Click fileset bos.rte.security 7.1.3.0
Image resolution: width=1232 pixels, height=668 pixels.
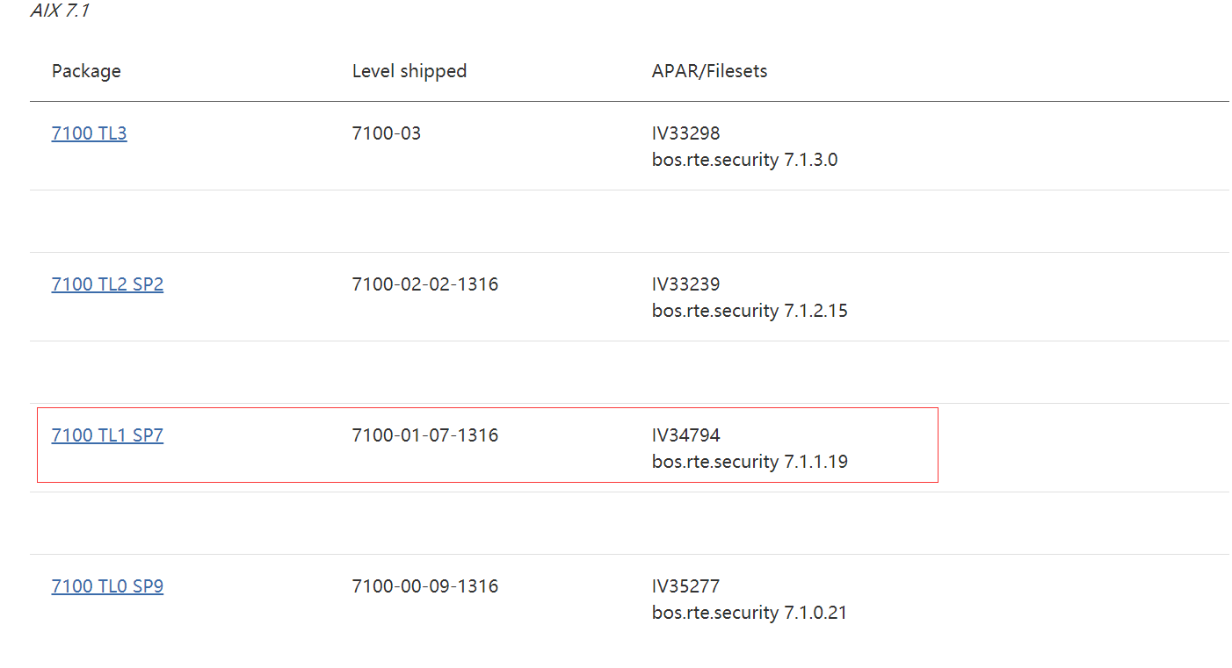[x=744, y=160]
